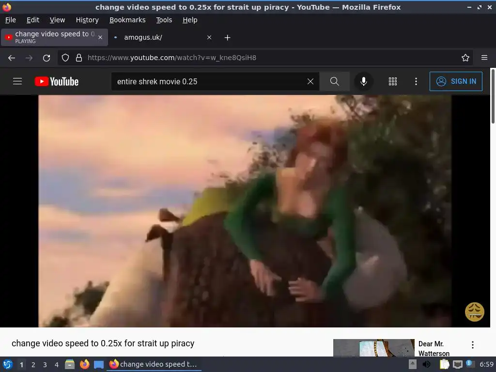This screenshot has height=372, width=496.
Task: Launch the taskbar file manager
Action: 70,364
